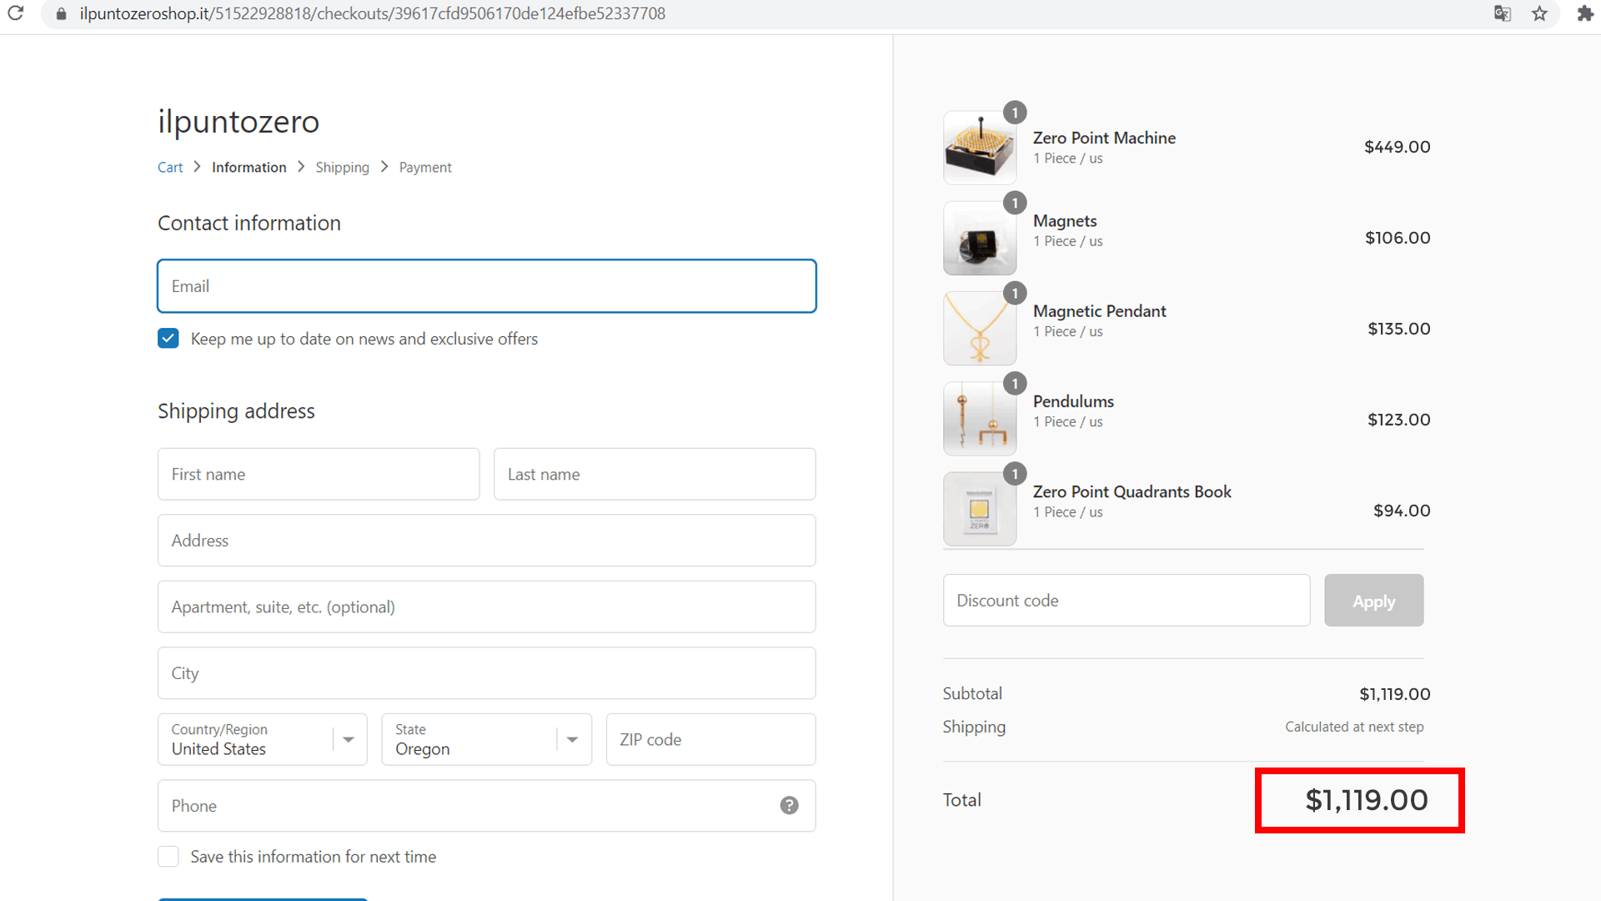Select the Shipping breadcrumb step

tap(342, 167)
